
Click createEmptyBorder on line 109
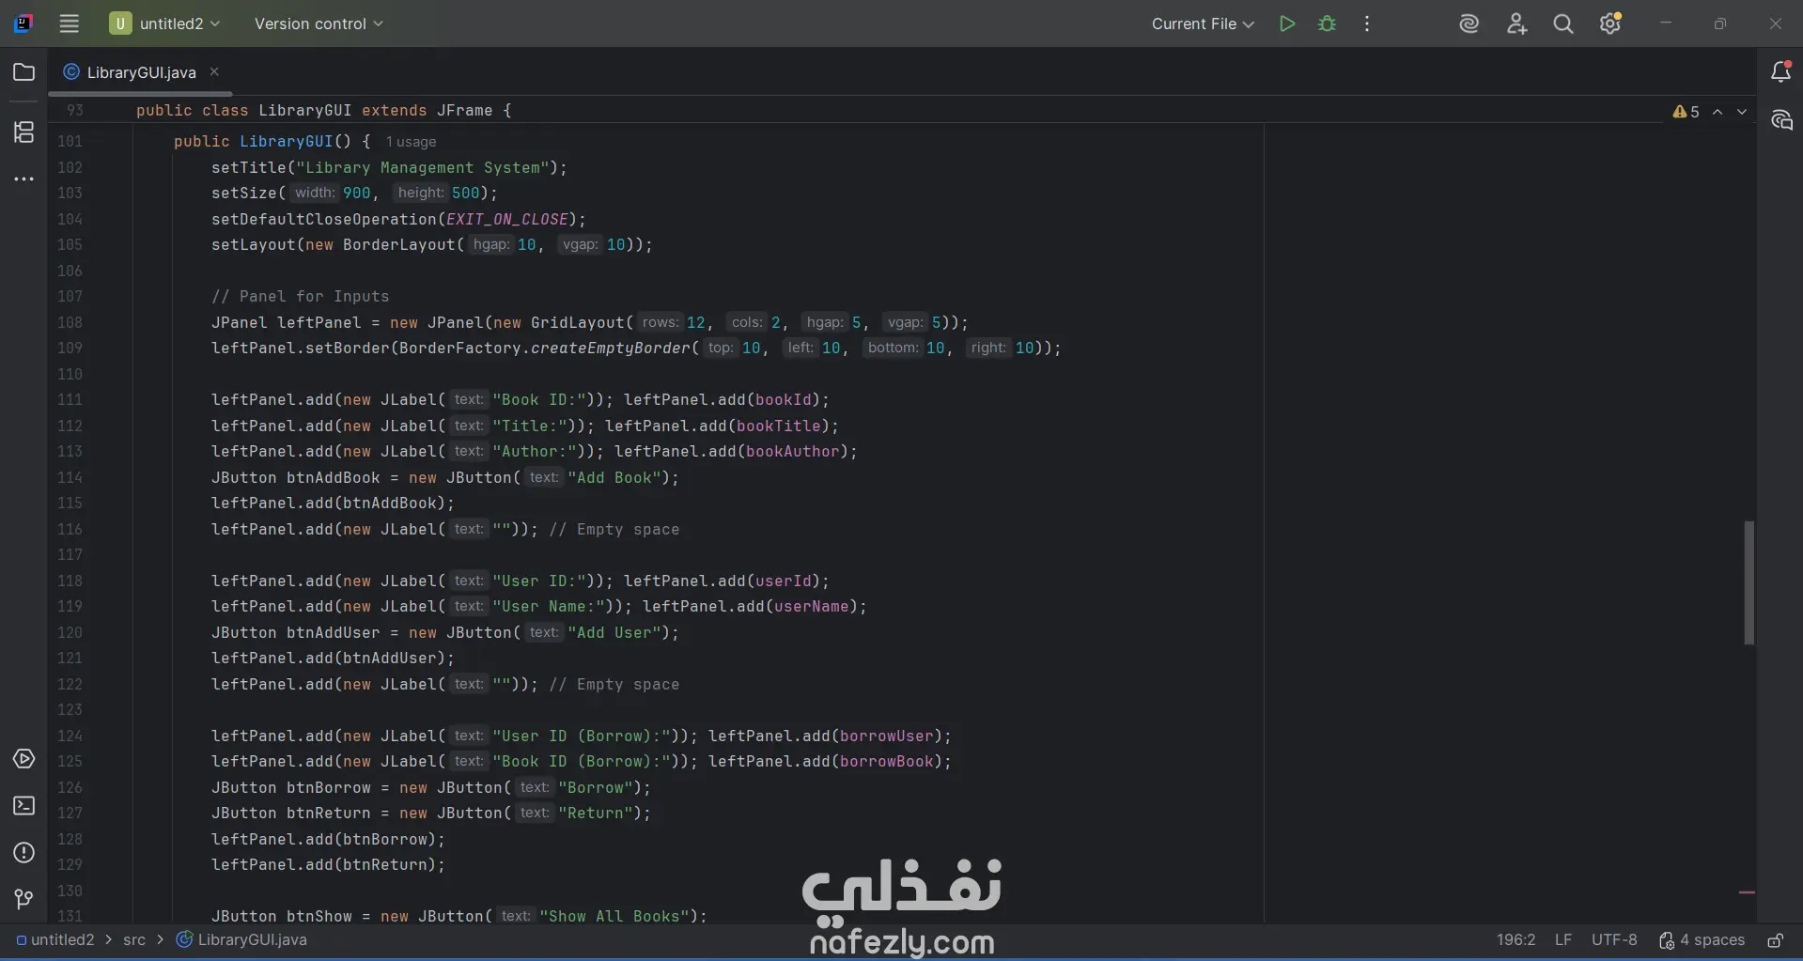[611, 349]
